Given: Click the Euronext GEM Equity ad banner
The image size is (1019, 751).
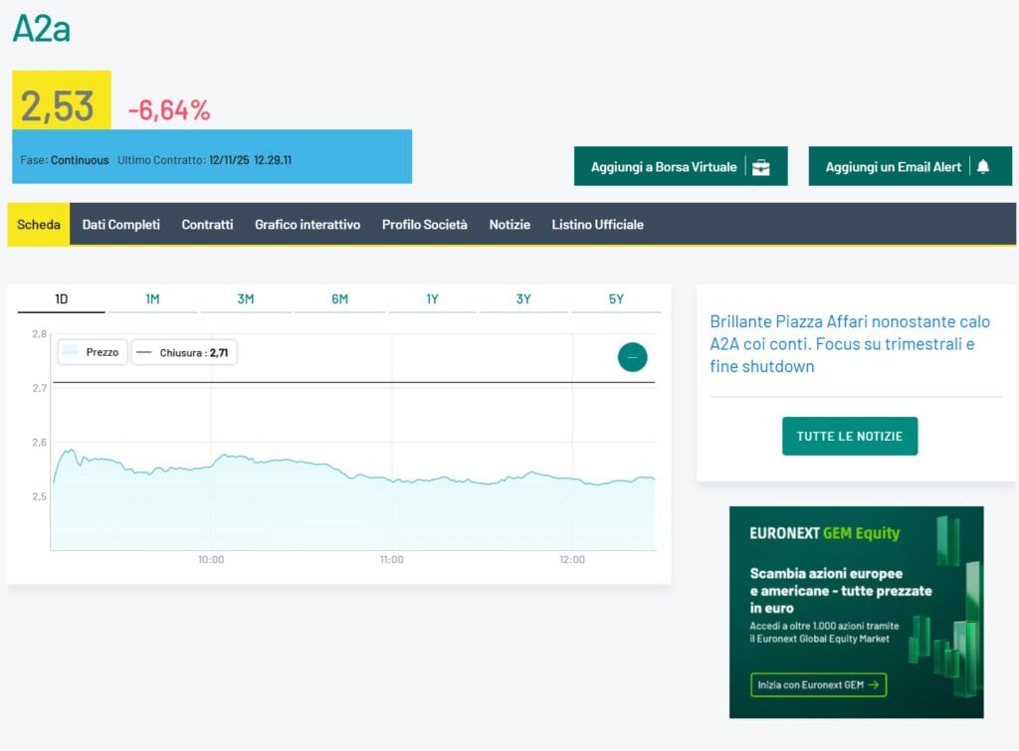Looking at the screenshot, I should tap(856, 587).
